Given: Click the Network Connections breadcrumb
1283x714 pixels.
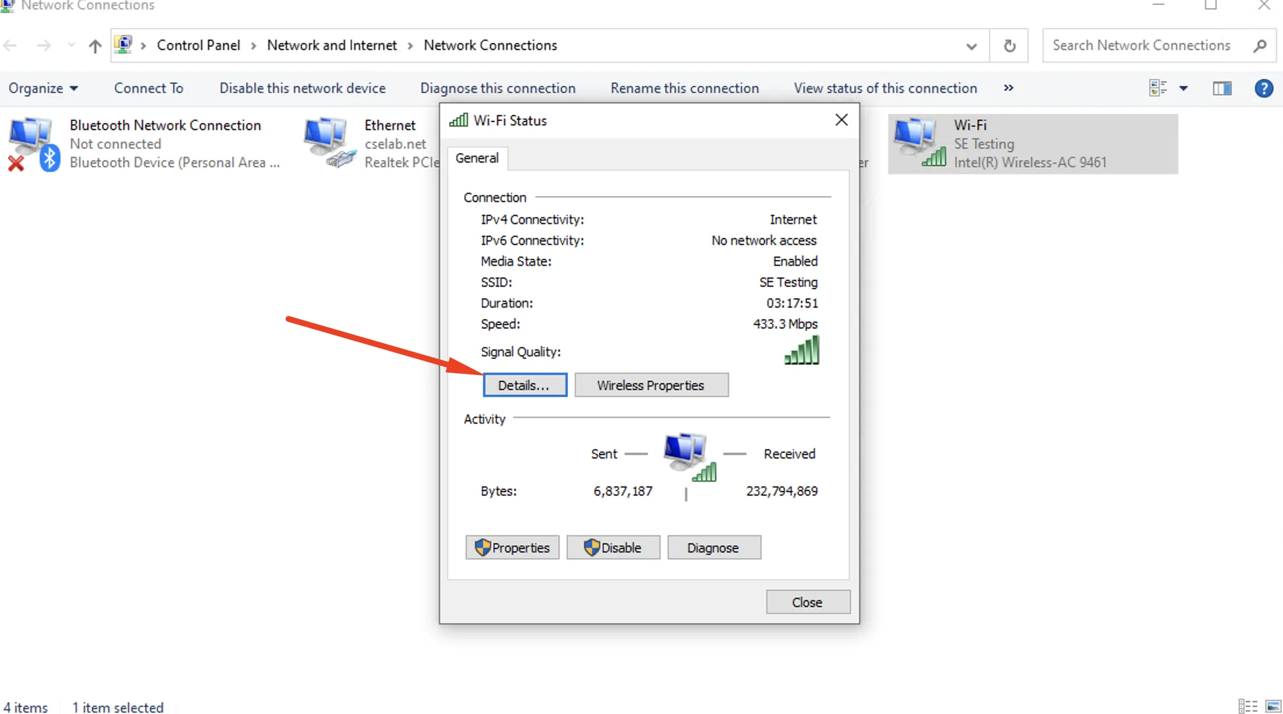Looking at the screenshot, I should coord(490,45).
